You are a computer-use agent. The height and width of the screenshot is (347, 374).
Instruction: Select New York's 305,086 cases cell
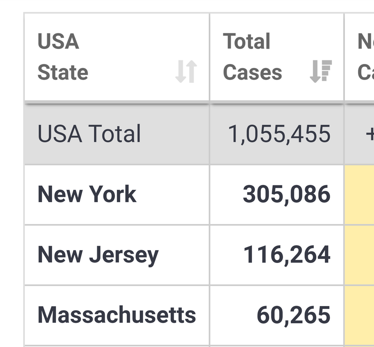click(277, 195)
